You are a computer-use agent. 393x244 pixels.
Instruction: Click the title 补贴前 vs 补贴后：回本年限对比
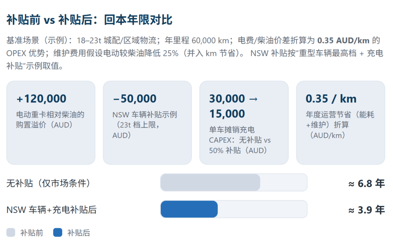point(89,20)
